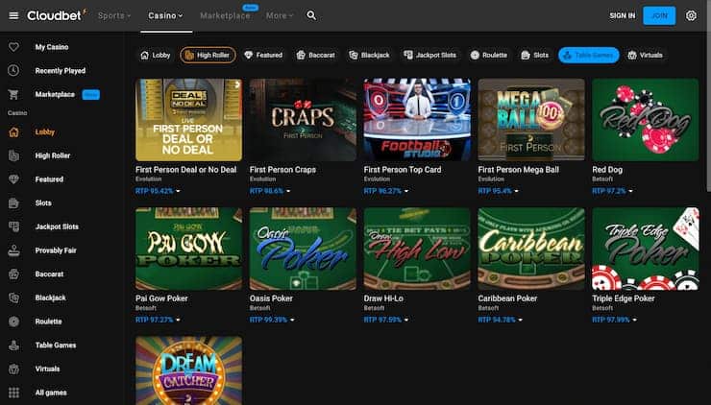Click the sidebar Table Games icon
The height and width of the screenshot is (405, 711).
click(13, 345)
